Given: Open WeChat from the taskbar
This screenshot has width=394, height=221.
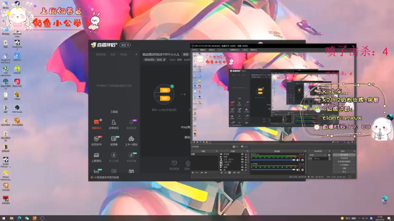Looking at the screenshot, I should 27,219.
